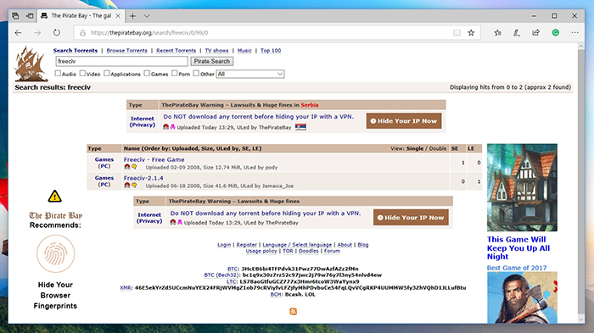Click the add notes pen icon
The image size is (594, 333).
pos(517,33)
